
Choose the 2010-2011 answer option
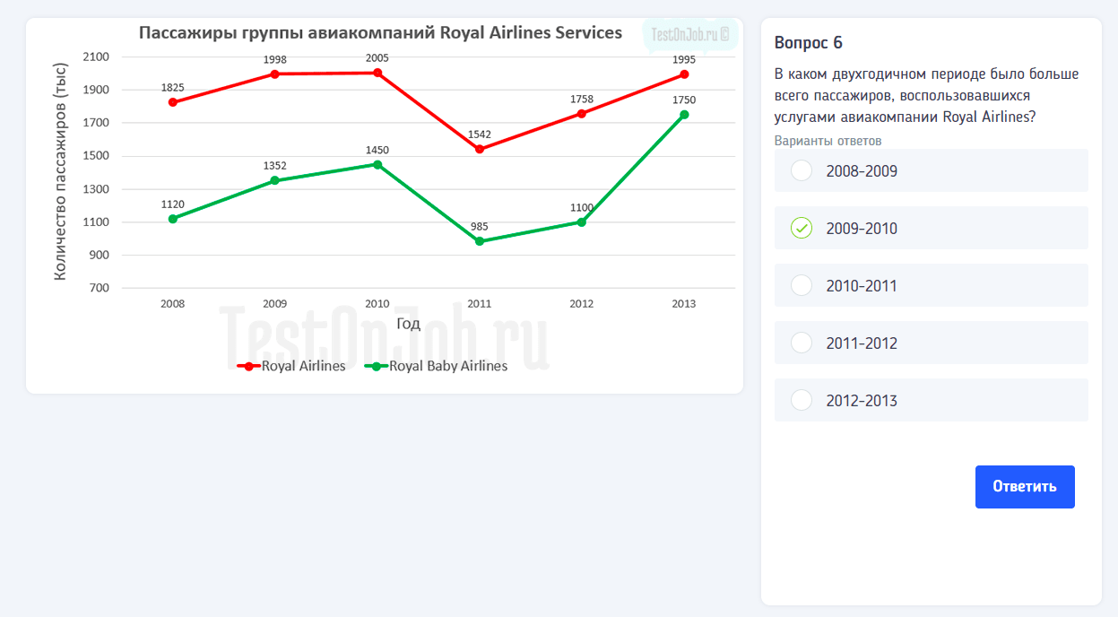pos(802,286)
